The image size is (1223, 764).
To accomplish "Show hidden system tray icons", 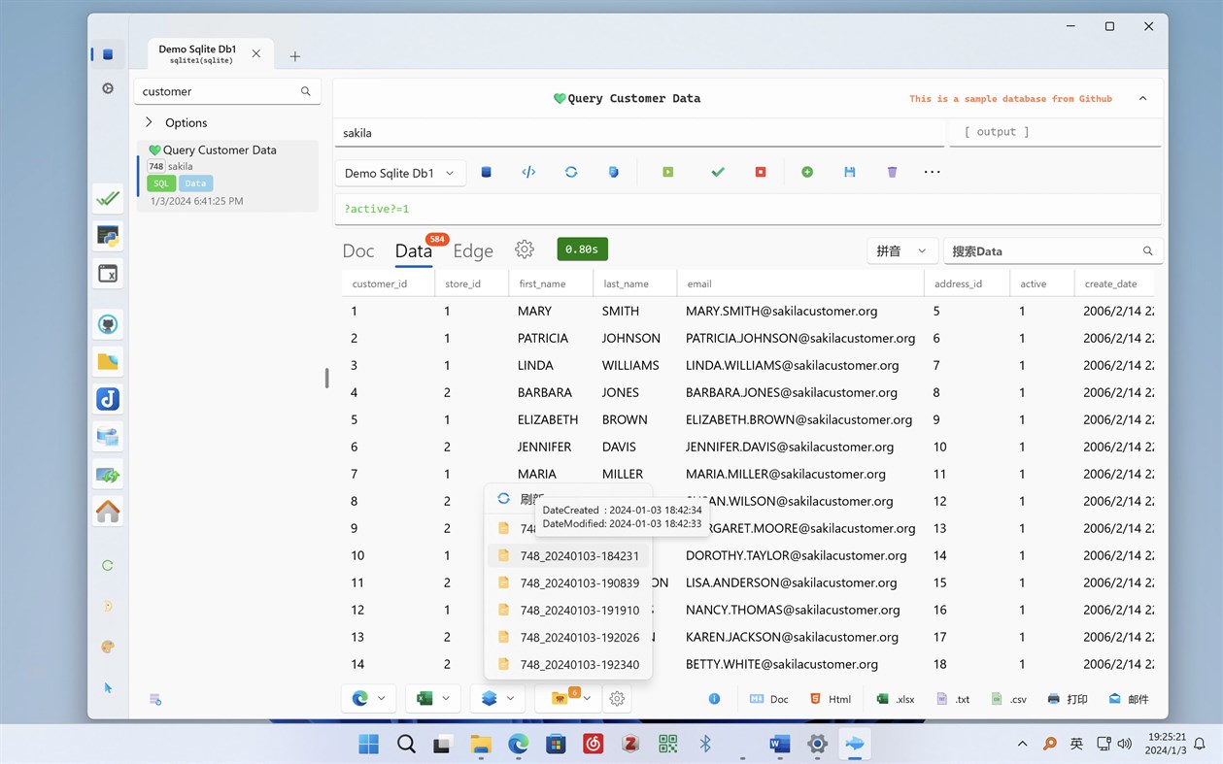I will point(1022,744).
